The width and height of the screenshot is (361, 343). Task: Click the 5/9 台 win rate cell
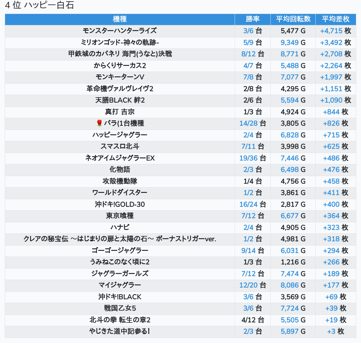[253, 42]
